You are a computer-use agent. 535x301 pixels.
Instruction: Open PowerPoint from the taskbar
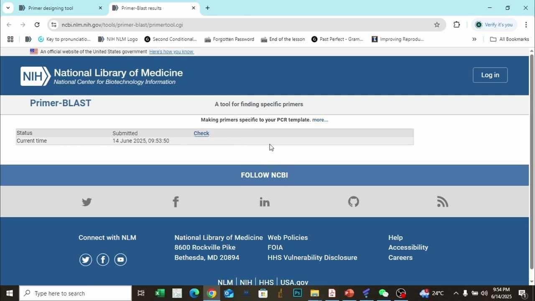point(349,293)
